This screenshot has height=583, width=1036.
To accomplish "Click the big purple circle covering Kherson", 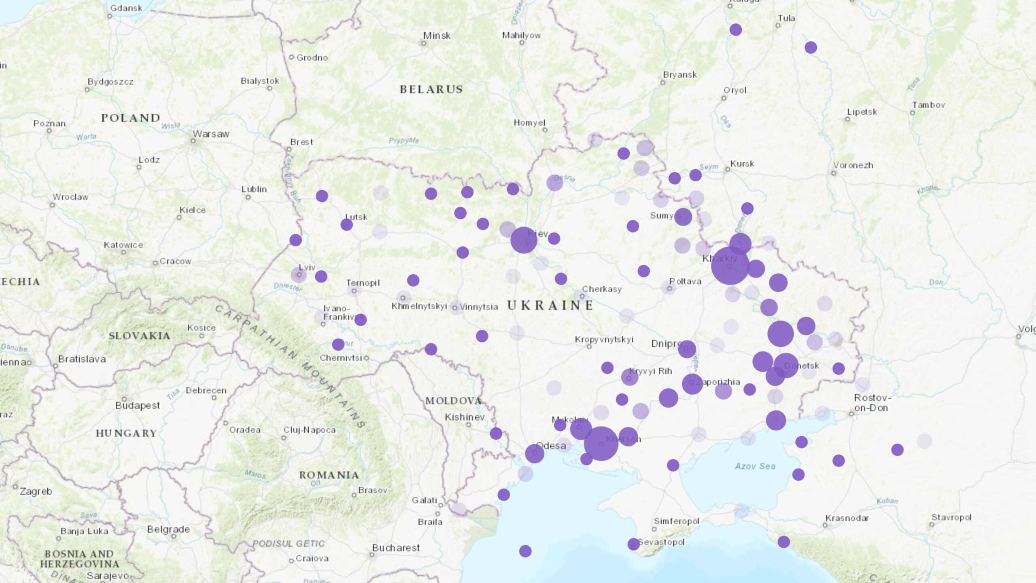I will [x=601, y=444].
